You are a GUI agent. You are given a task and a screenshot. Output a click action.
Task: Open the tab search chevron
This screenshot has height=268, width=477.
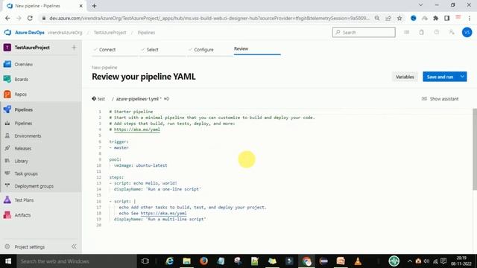420,5
